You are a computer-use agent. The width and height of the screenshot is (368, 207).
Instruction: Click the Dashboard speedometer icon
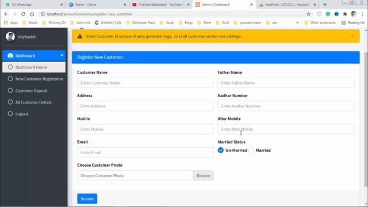point(10,56)
